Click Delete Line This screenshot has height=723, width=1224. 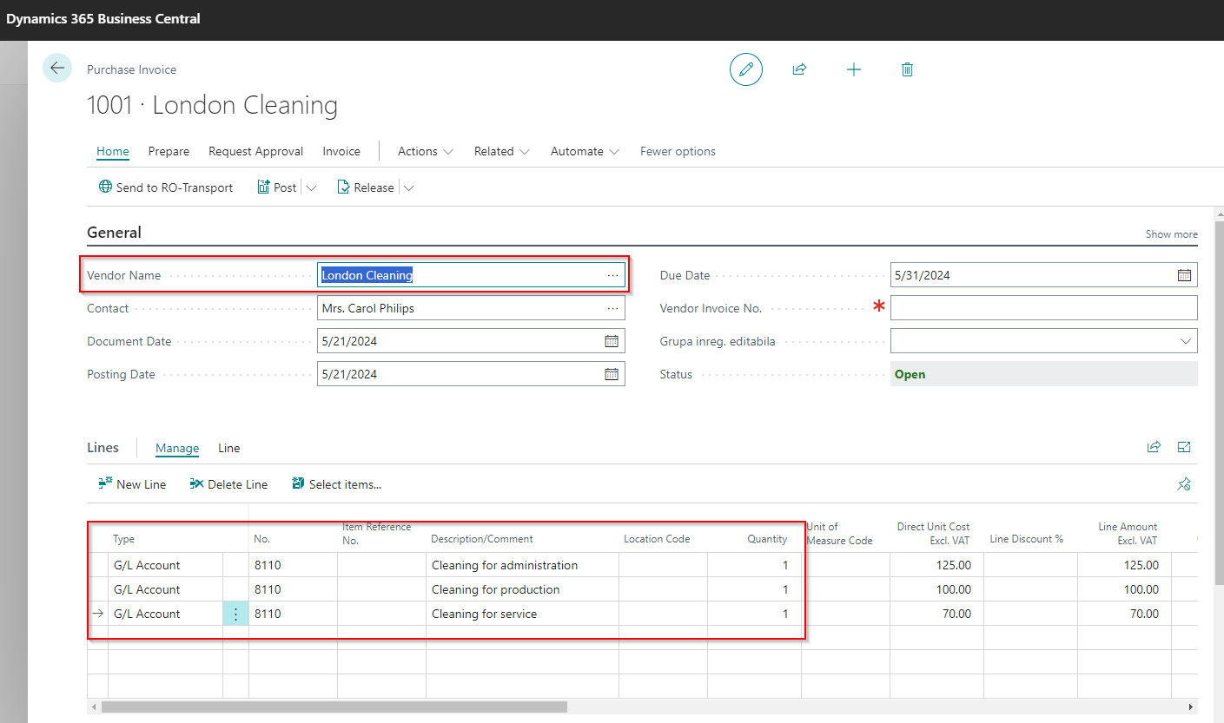tap(228, 484)
